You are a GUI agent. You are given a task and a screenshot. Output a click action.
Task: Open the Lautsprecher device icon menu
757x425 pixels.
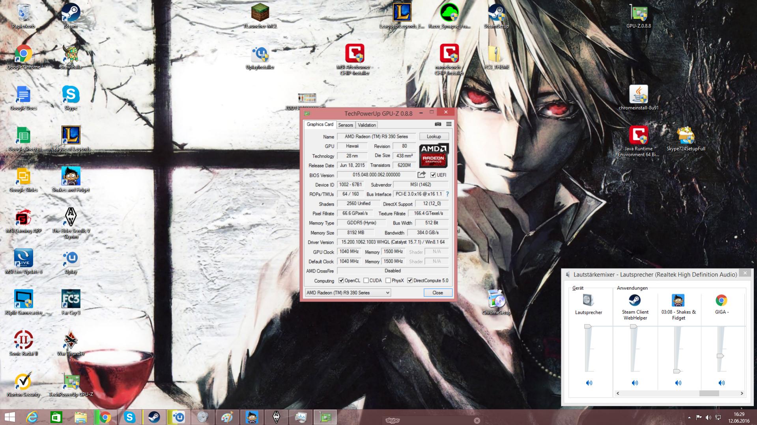(x=588, y=300)
